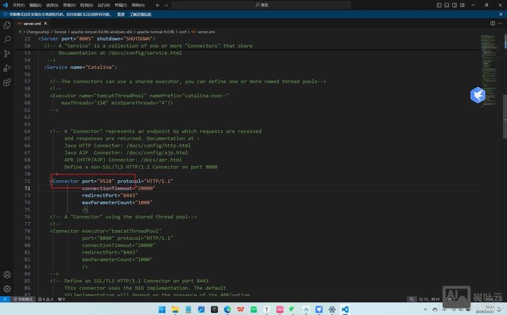Click the 管理 link in restricted mode banner
This screenshot has width=507, height=315.
120,14
